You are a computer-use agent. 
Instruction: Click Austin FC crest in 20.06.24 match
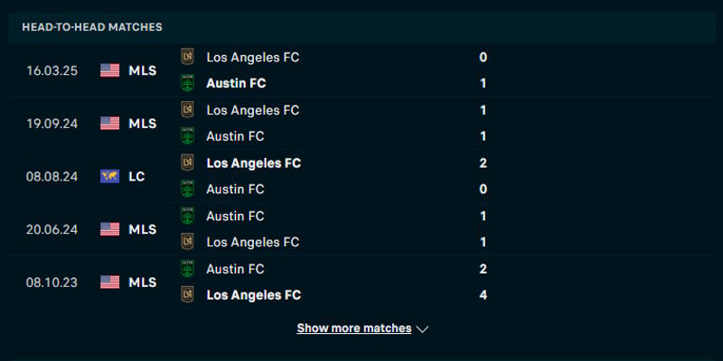click(x=188, y=216)
